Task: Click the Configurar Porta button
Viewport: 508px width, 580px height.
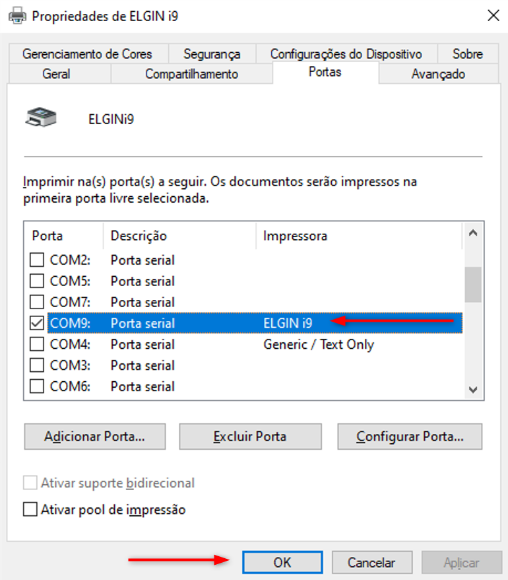Action: pos(410,437)
